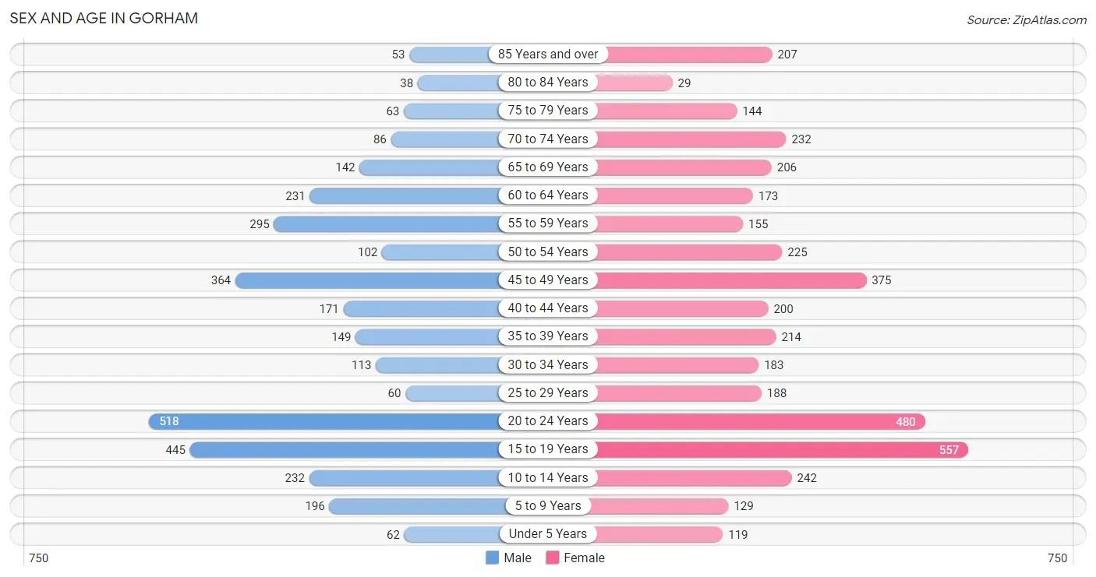This screenshot has height=577, width=1096.
Task: Toggle the Female legend label
Action: coord(584,558)
